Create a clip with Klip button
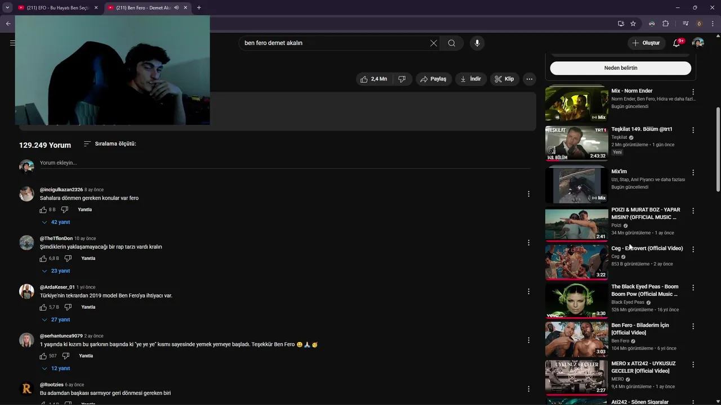Screen dimensions: 721x405 (504, 79)
